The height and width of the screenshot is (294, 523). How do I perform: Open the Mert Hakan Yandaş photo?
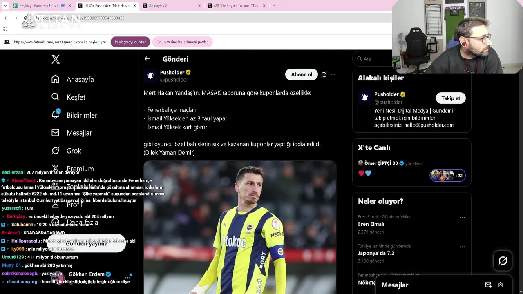(240, 227)
